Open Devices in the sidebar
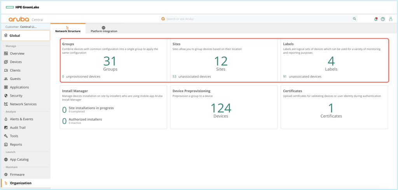Viewport: 398px width, 190px height. click(16, 62)
